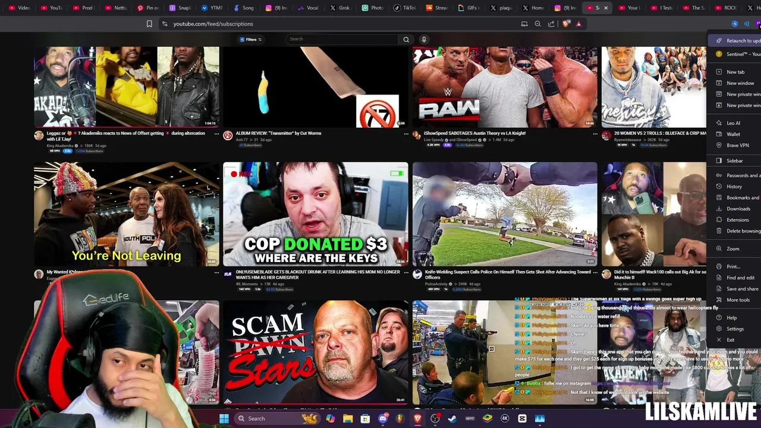Click the zoom magnifier icon in address bar
The height and width of the screenshot is (428, 761).
pos(537,24)
